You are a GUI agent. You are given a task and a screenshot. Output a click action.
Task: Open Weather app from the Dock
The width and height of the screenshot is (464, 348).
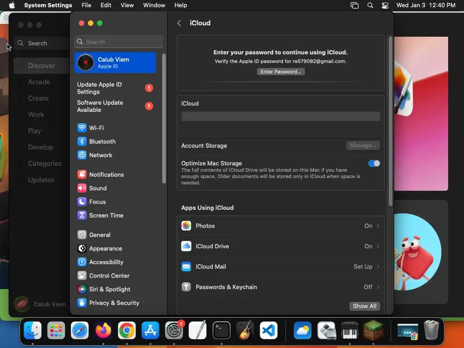pos(302,330)
